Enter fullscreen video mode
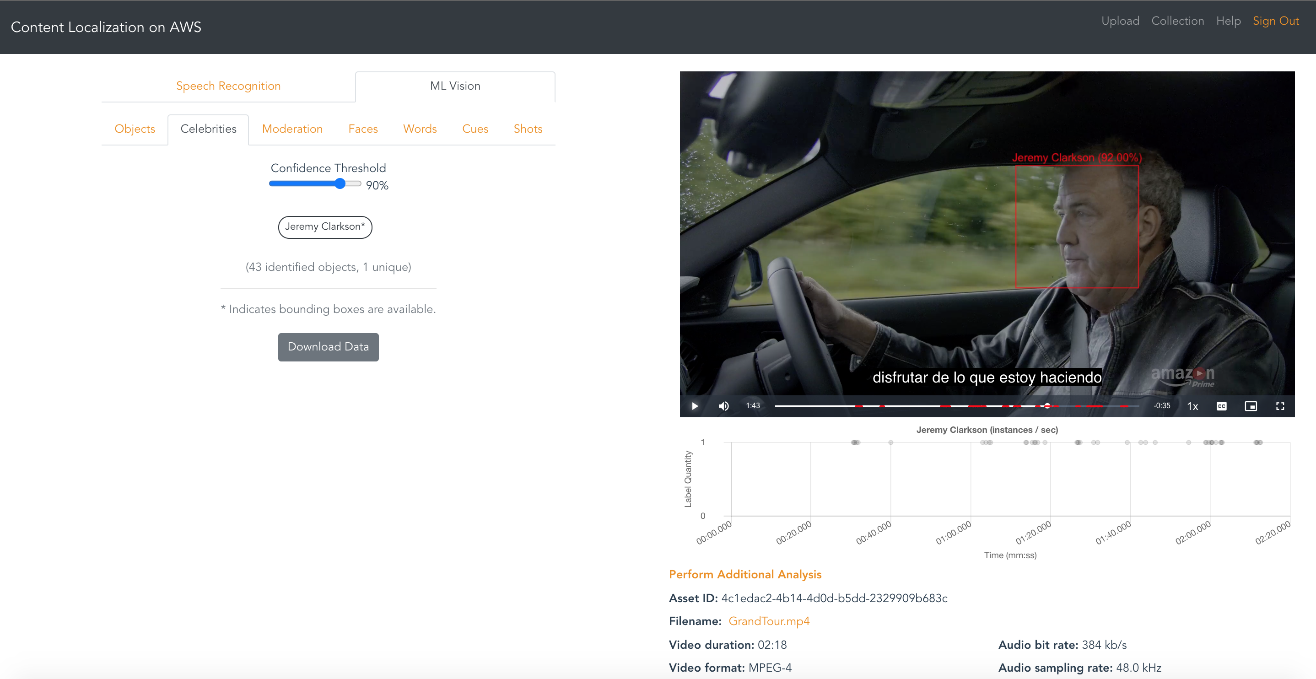The height and width of the screenshot is (679, 1316). [1280, 406]
